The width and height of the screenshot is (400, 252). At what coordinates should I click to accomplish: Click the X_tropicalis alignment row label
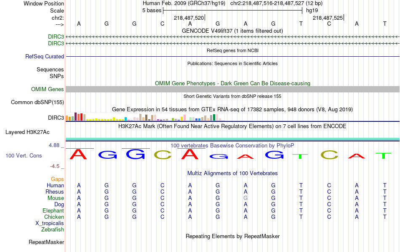50,223
